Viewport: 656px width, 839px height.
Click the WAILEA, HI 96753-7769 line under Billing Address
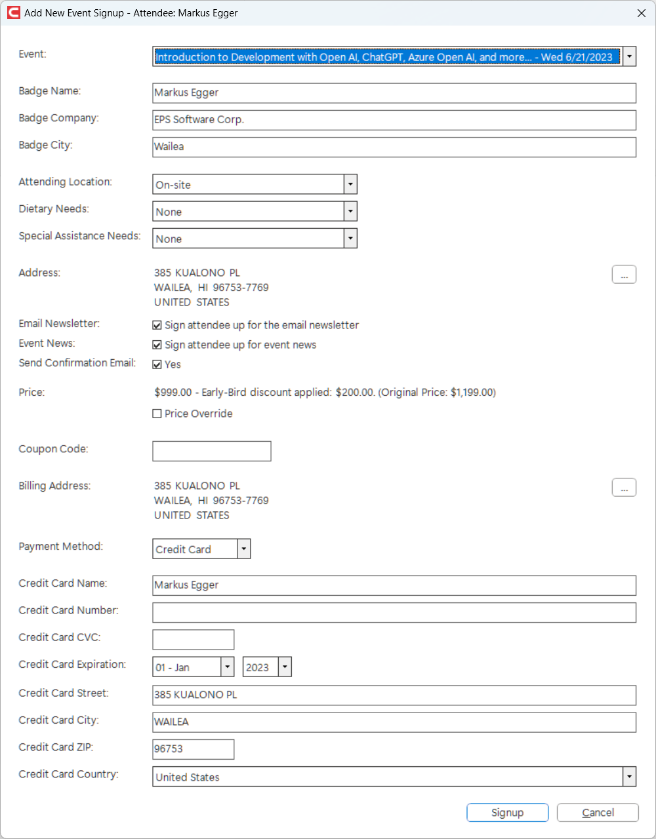211,501
